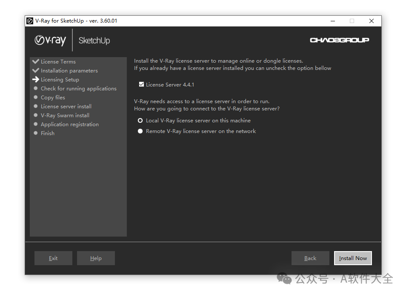Click Check for running applications step
The width and height of the screenshot is (406, 295).
[78, 89]
